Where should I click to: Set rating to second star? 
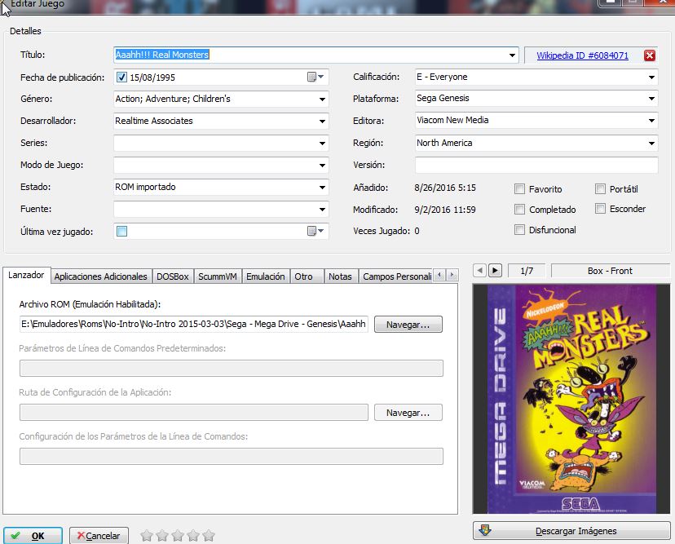coord(162,535)
